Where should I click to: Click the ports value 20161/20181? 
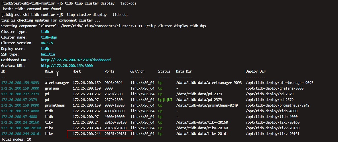(x=115, y=134)
